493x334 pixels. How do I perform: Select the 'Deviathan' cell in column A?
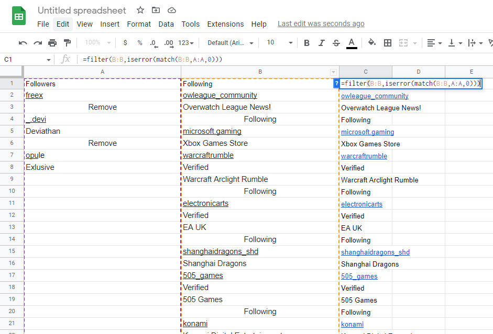(103, 131)
